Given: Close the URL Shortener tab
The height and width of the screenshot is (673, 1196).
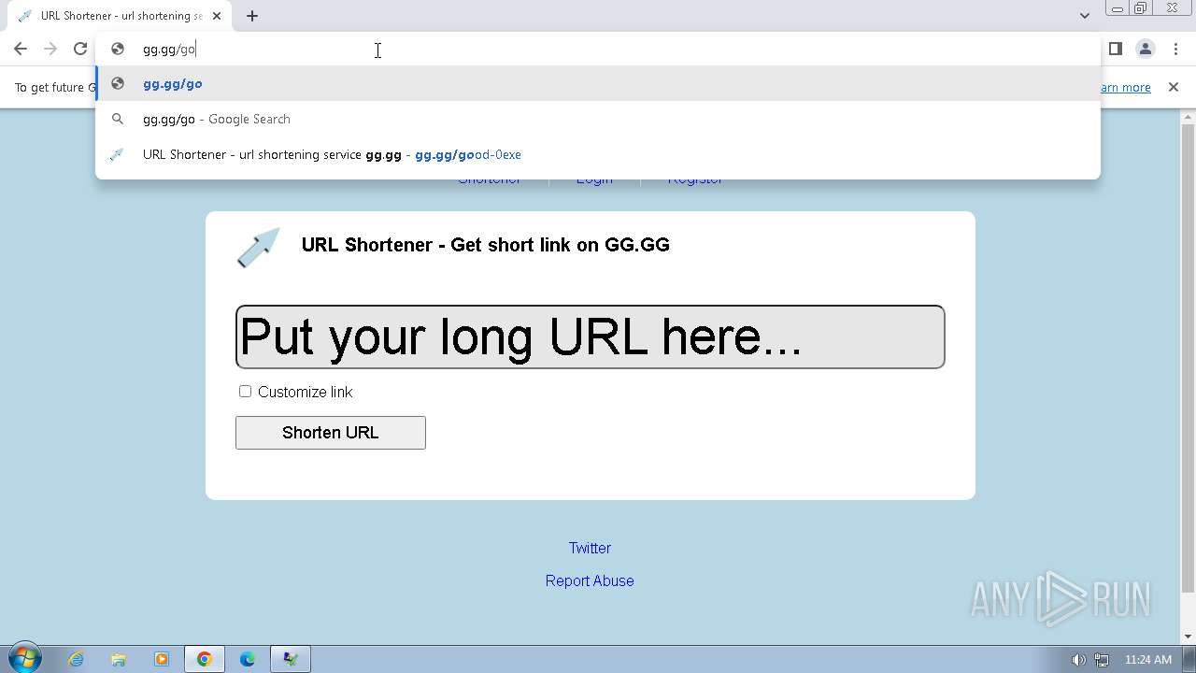Looking at the screenshot, I should click(x=218, y=16).
